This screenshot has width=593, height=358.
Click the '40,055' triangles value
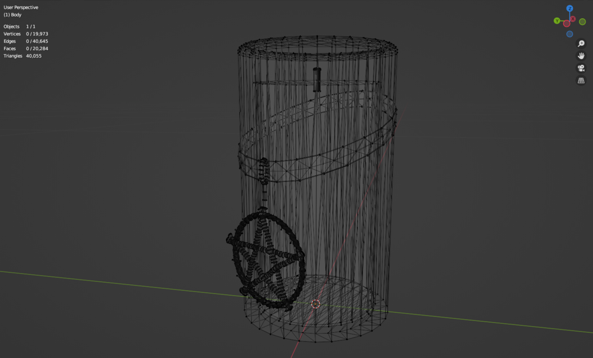[x=34, y=56]
